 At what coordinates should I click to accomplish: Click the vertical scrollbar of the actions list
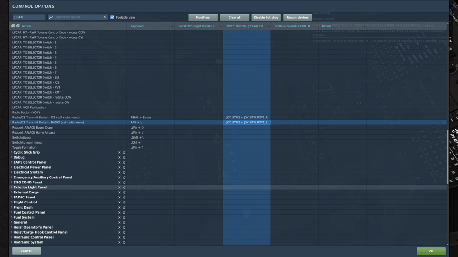pos(447,157)
